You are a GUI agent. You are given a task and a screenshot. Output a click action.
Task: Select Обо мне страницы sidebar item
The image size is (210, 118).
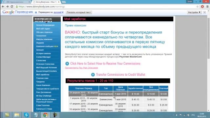44,32
